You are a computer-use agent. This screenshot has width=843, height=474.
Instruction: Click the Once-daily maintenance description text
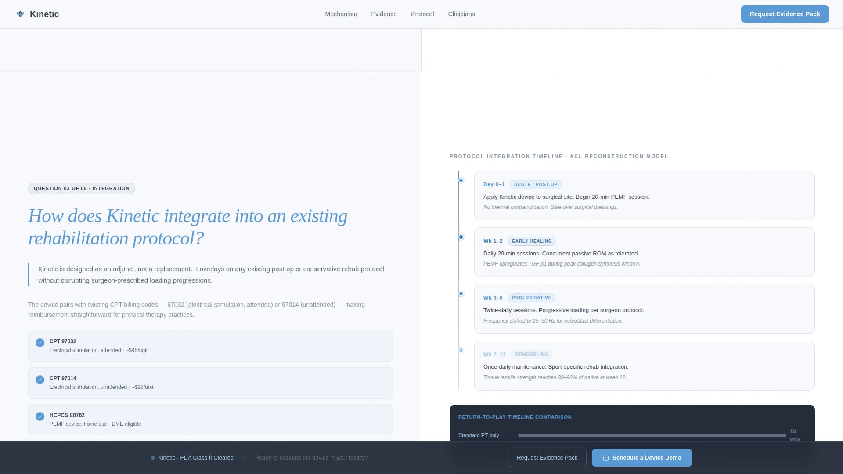556,367
